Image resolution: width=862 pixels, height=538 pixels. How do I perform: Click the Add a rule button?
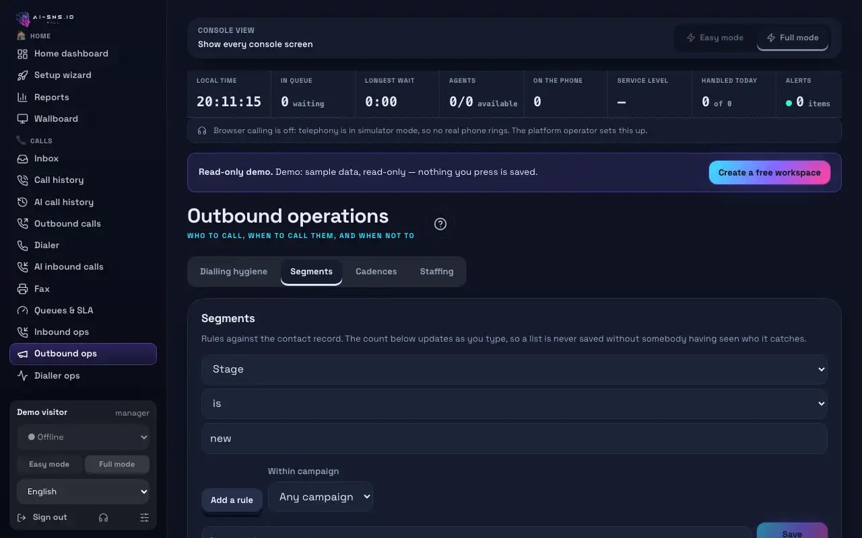(232, 500)
